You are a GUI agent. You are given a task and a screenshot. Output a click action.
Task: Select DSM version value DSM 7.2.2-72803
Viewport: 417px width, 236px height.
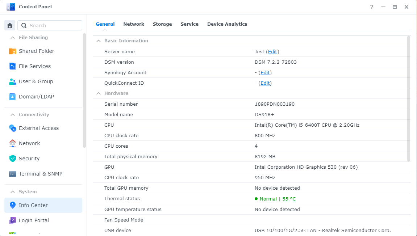pos(275,62)
